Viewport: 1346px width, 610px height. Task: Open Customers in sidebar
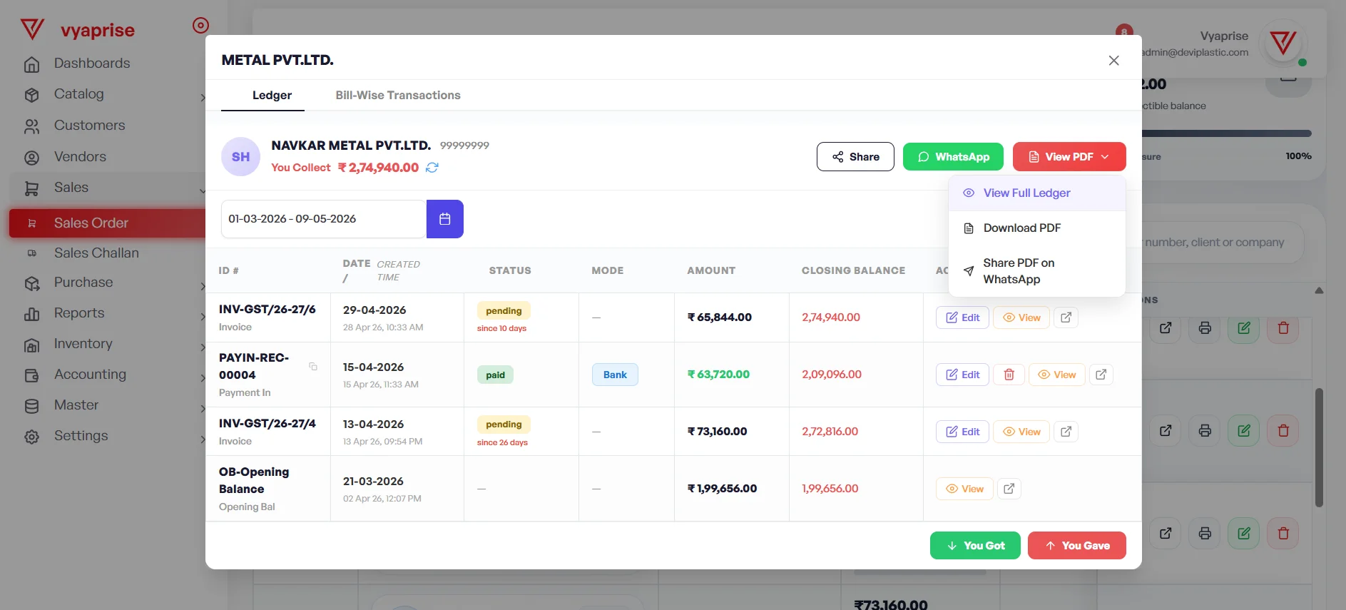click(89, 126)
